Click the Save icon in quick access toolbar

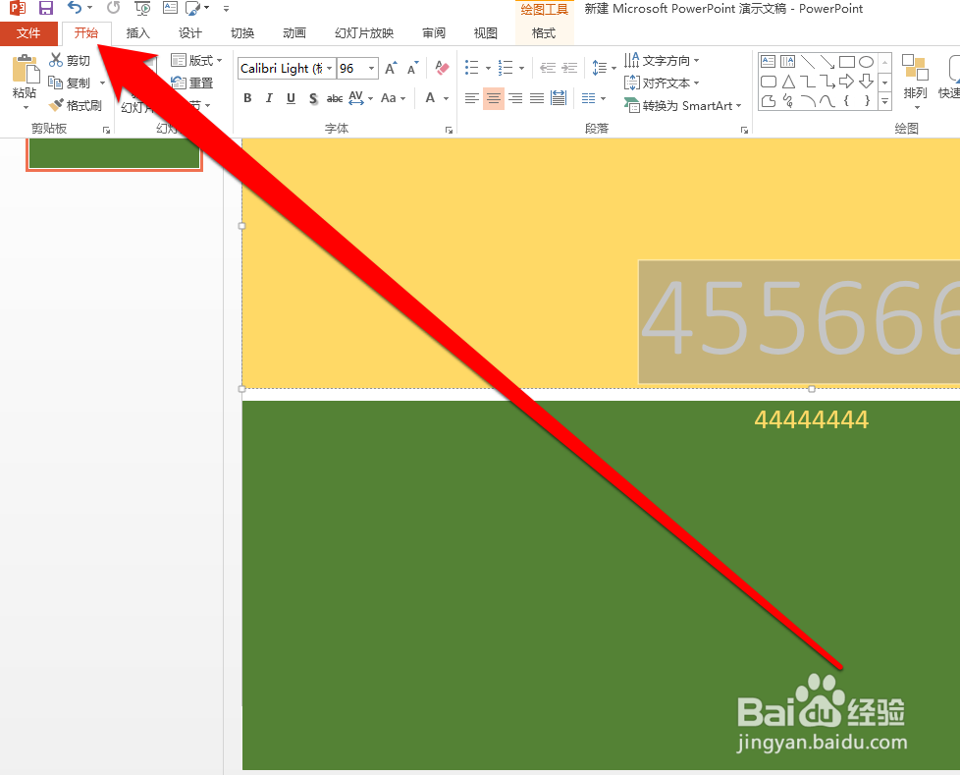pyautogui.click(x=46, y=8)
